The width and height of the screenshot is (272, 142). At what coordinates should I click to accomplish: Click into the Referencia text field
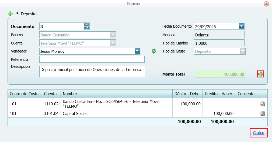click(x=92, y=59)
